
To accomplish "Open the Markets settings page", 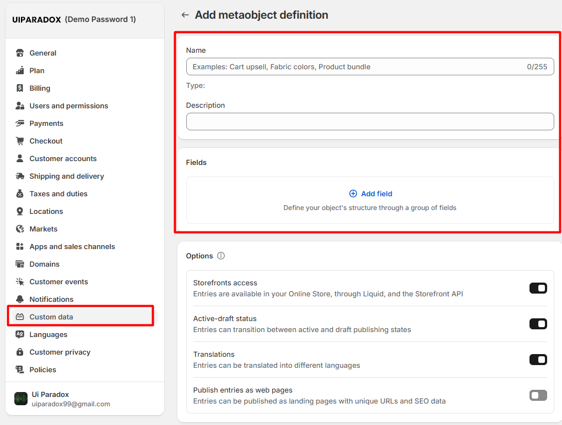I will [x=44, y=229].
